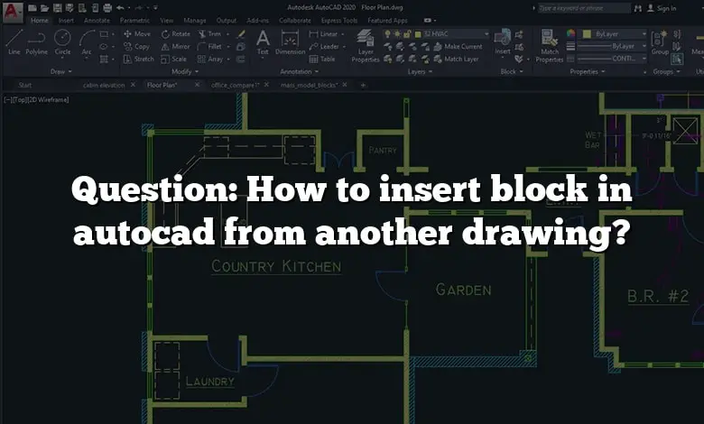The height and width of the screenshot is (424, 704).
Task: Click the Fillet tool
Action: click(209, 47)
